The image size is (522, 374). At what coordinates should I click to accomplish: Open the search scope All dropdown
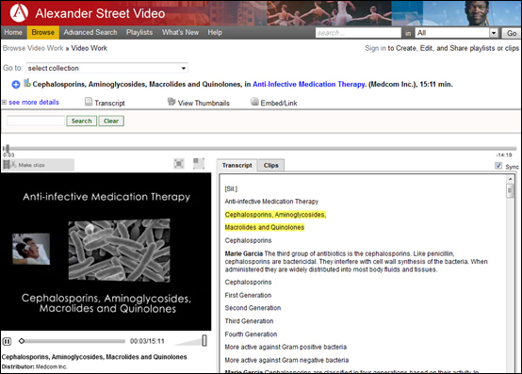pyautogui.click(x=457, y=33)
